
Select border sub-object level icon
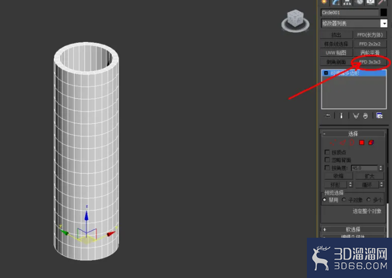click(x=352, y=143)
